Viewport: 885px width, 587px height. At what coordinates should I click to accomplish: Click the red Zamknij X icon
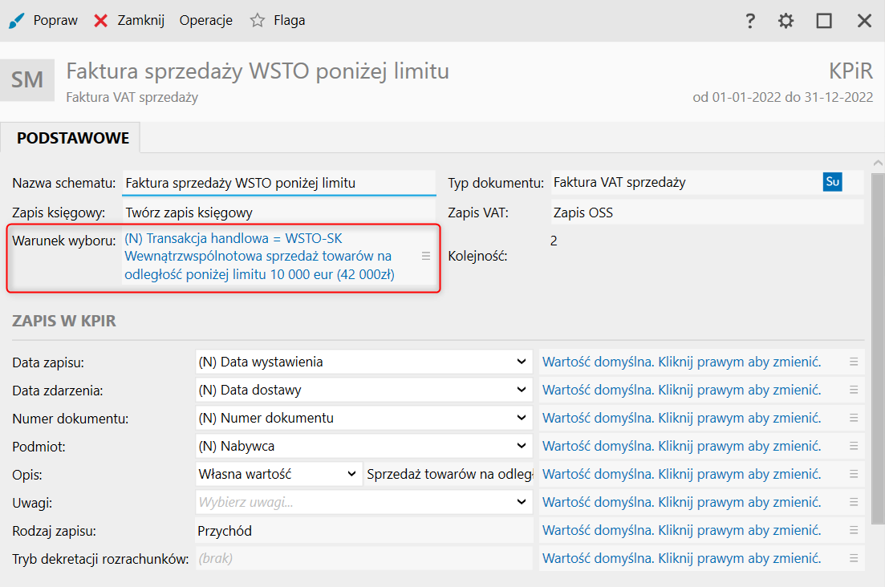(101, 21)
